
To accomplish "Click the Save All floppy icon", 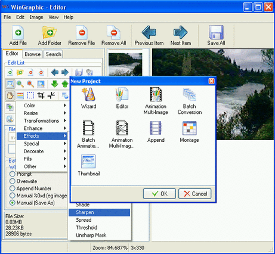I will click(216, 32).
